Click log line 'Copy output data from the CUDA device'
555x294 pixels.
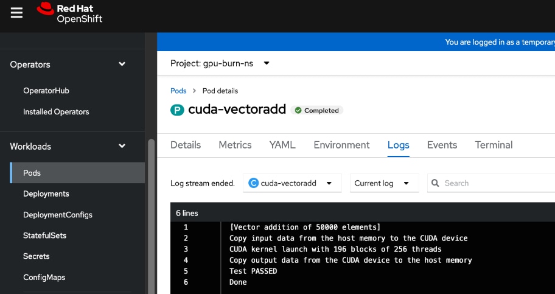(351, 261)
